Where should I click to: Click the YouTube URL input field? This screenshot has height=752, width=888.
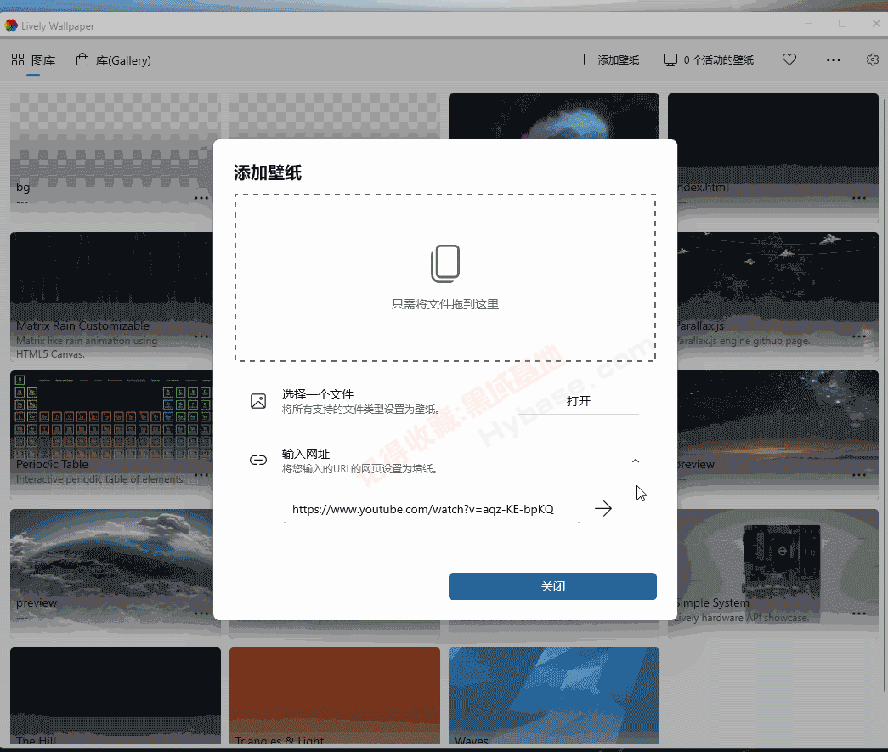431,510
